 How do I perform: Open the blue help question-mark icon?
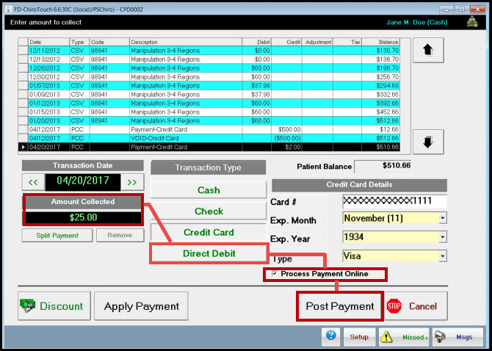coord(331,336)
